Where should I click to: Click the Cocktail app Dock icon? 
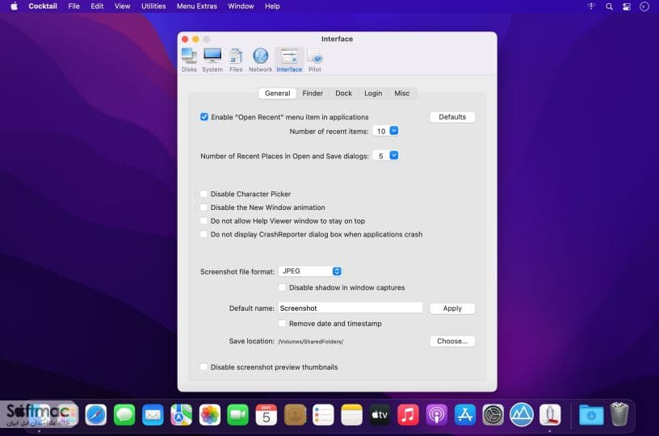pyautogui.click(x=550, y=415)
